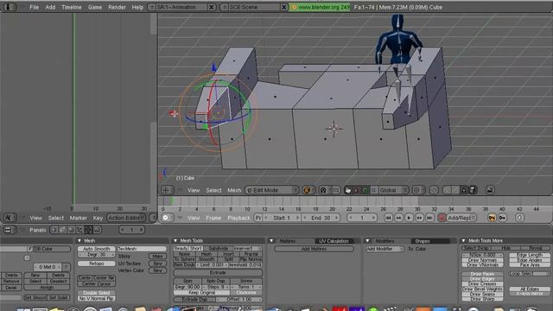Collapse the Modifiers panel triangle
The width and height of the screenshot is (553, 311).
[x=367, y=241]
